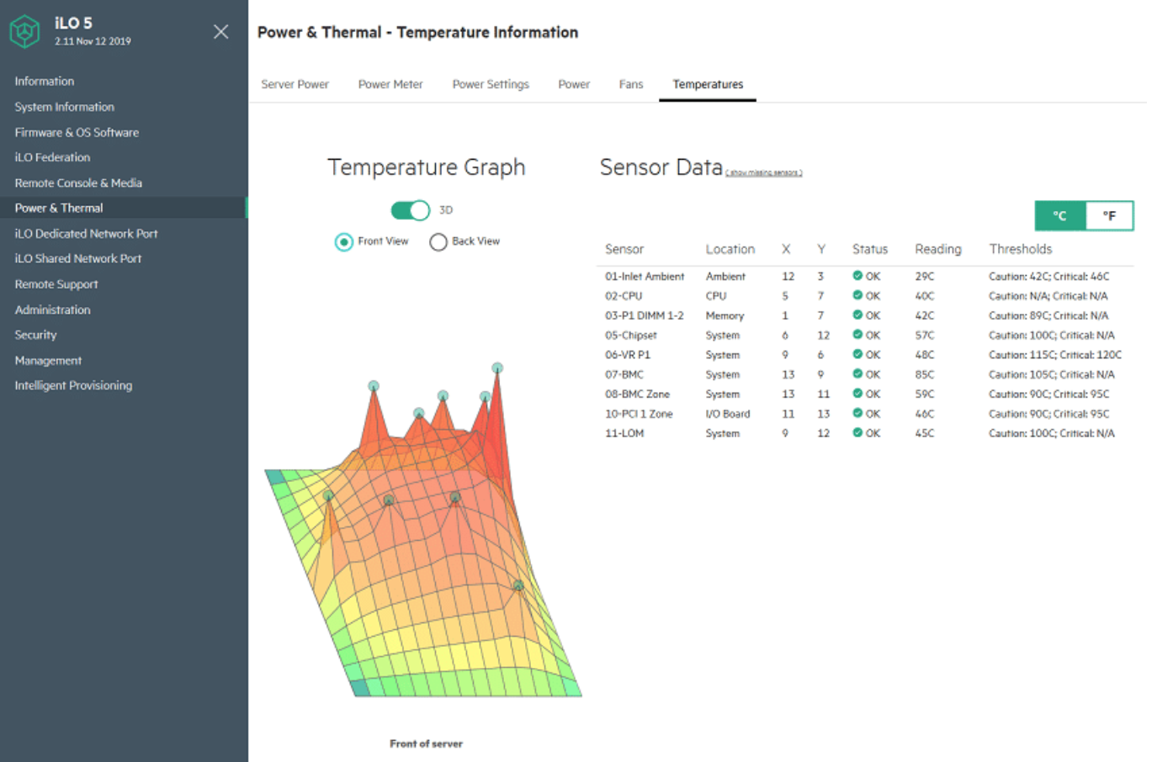Select the °C unit button
The image size is (1173, 762).
point(1060,216)
